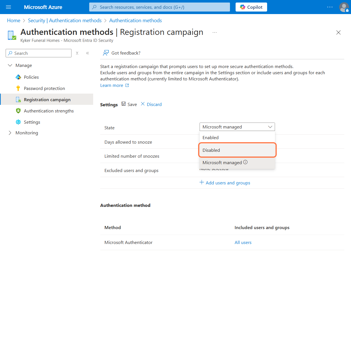The image size is (351, 355).
Task: Click the Method column header
Action: pos(113,227)
